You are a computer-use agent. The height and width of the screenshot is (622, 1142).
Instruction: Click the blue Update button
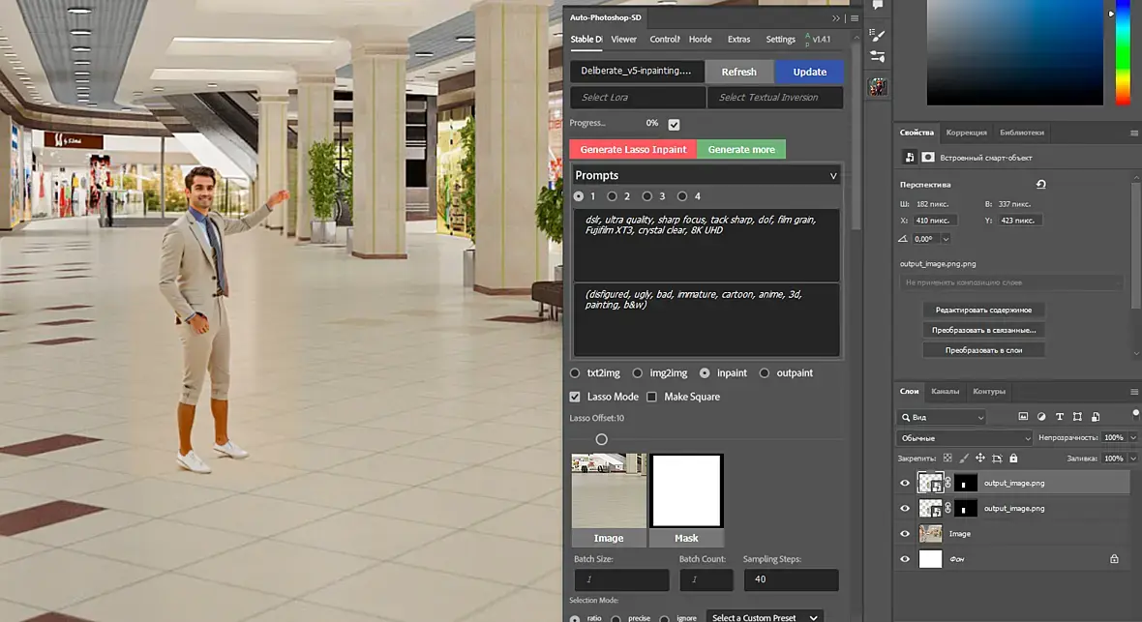[809, 72]
